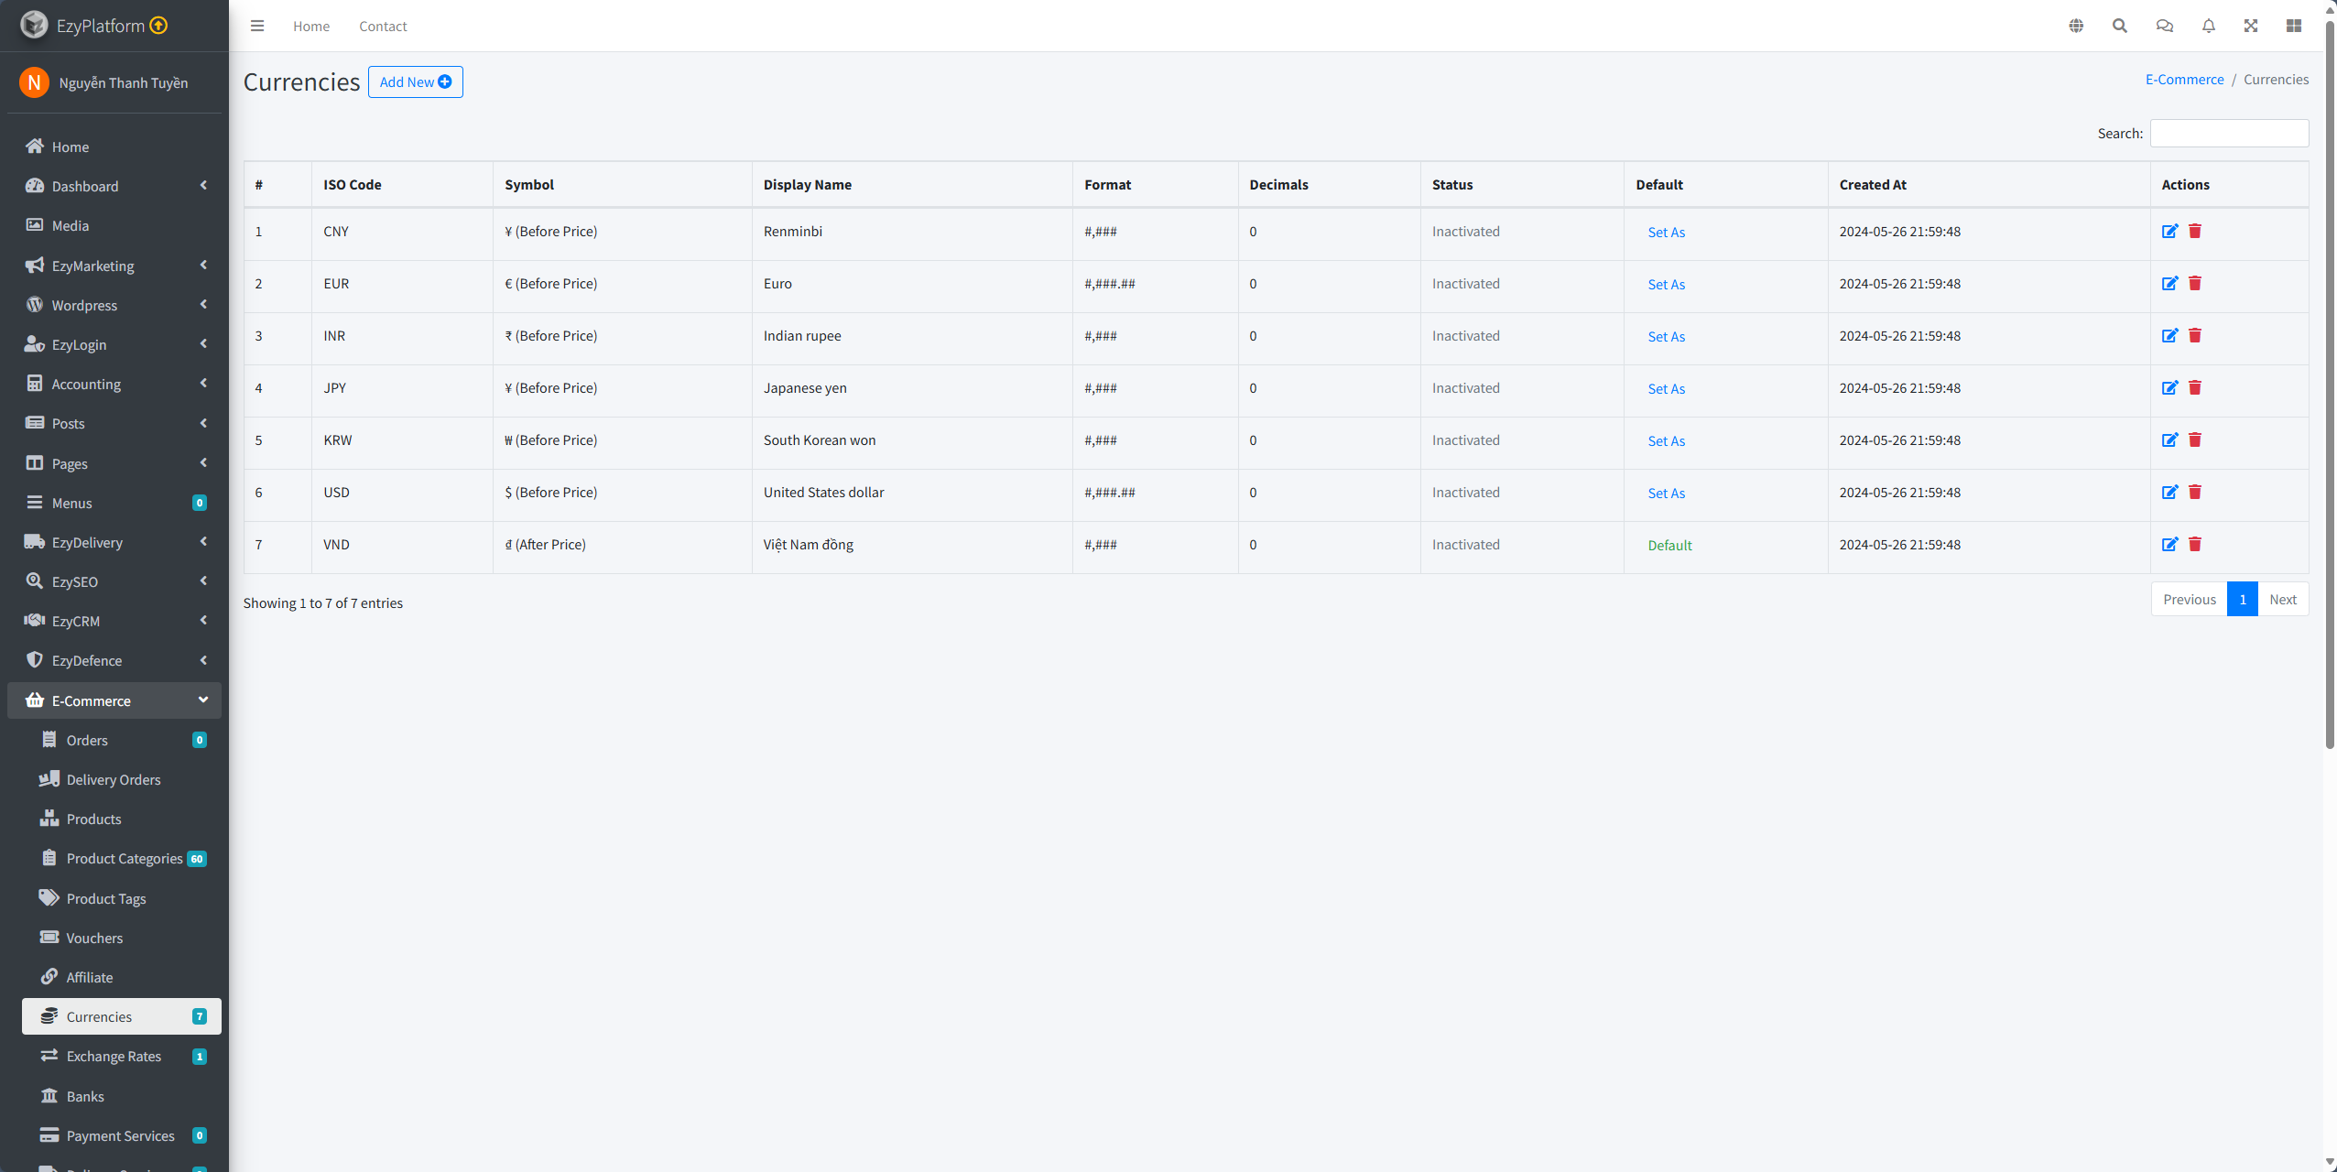Open the language globe icon
Viewport: 2337px width, 1172px height.
pyautogui.click(x=2076, y=26)
